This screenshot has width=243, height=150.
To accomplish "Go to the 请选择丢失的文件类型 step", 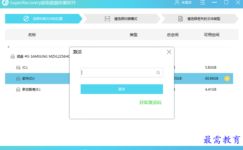I will pos(200,19).
